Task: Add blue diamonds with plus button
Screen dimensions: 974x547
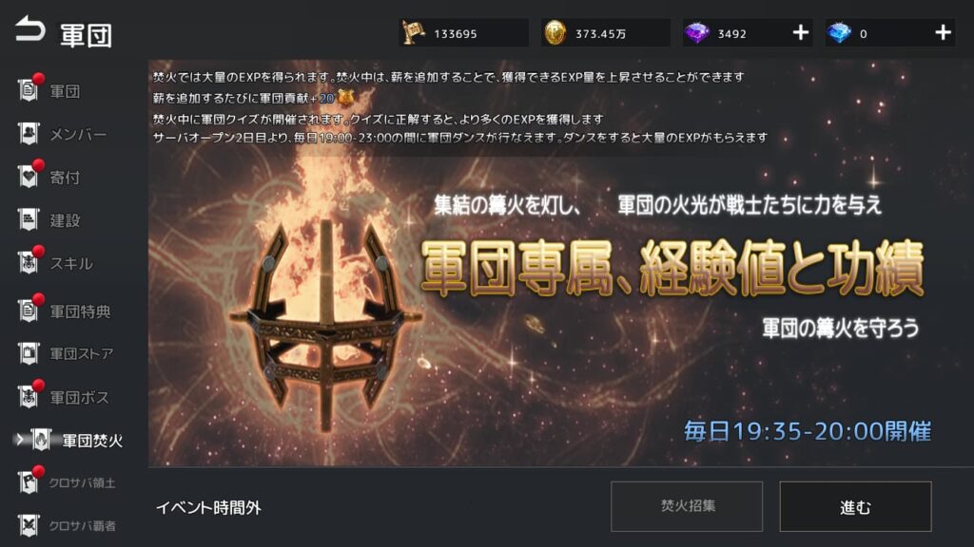Action: click(943, 32)
